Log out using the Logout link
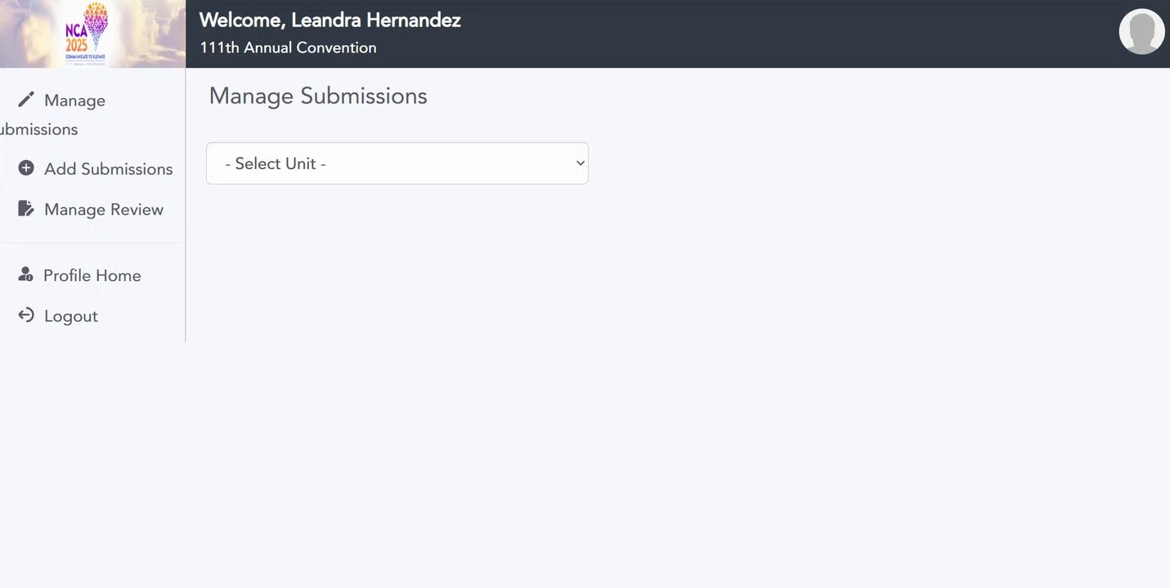The width and height of the screenshot is (1170, 588). click(x=71, y=317)
